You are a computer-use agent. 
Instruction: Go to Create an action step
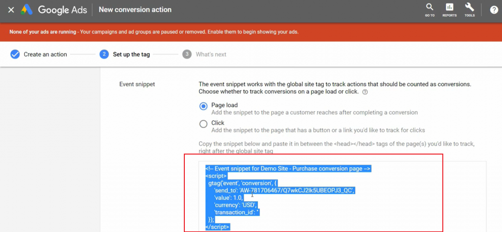tap(45, 54)
